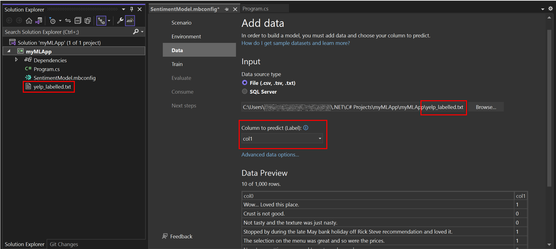Click the vertical scrollbar in Add data pane
Viewport: 556px width, 249px height.
click(549, 108)
